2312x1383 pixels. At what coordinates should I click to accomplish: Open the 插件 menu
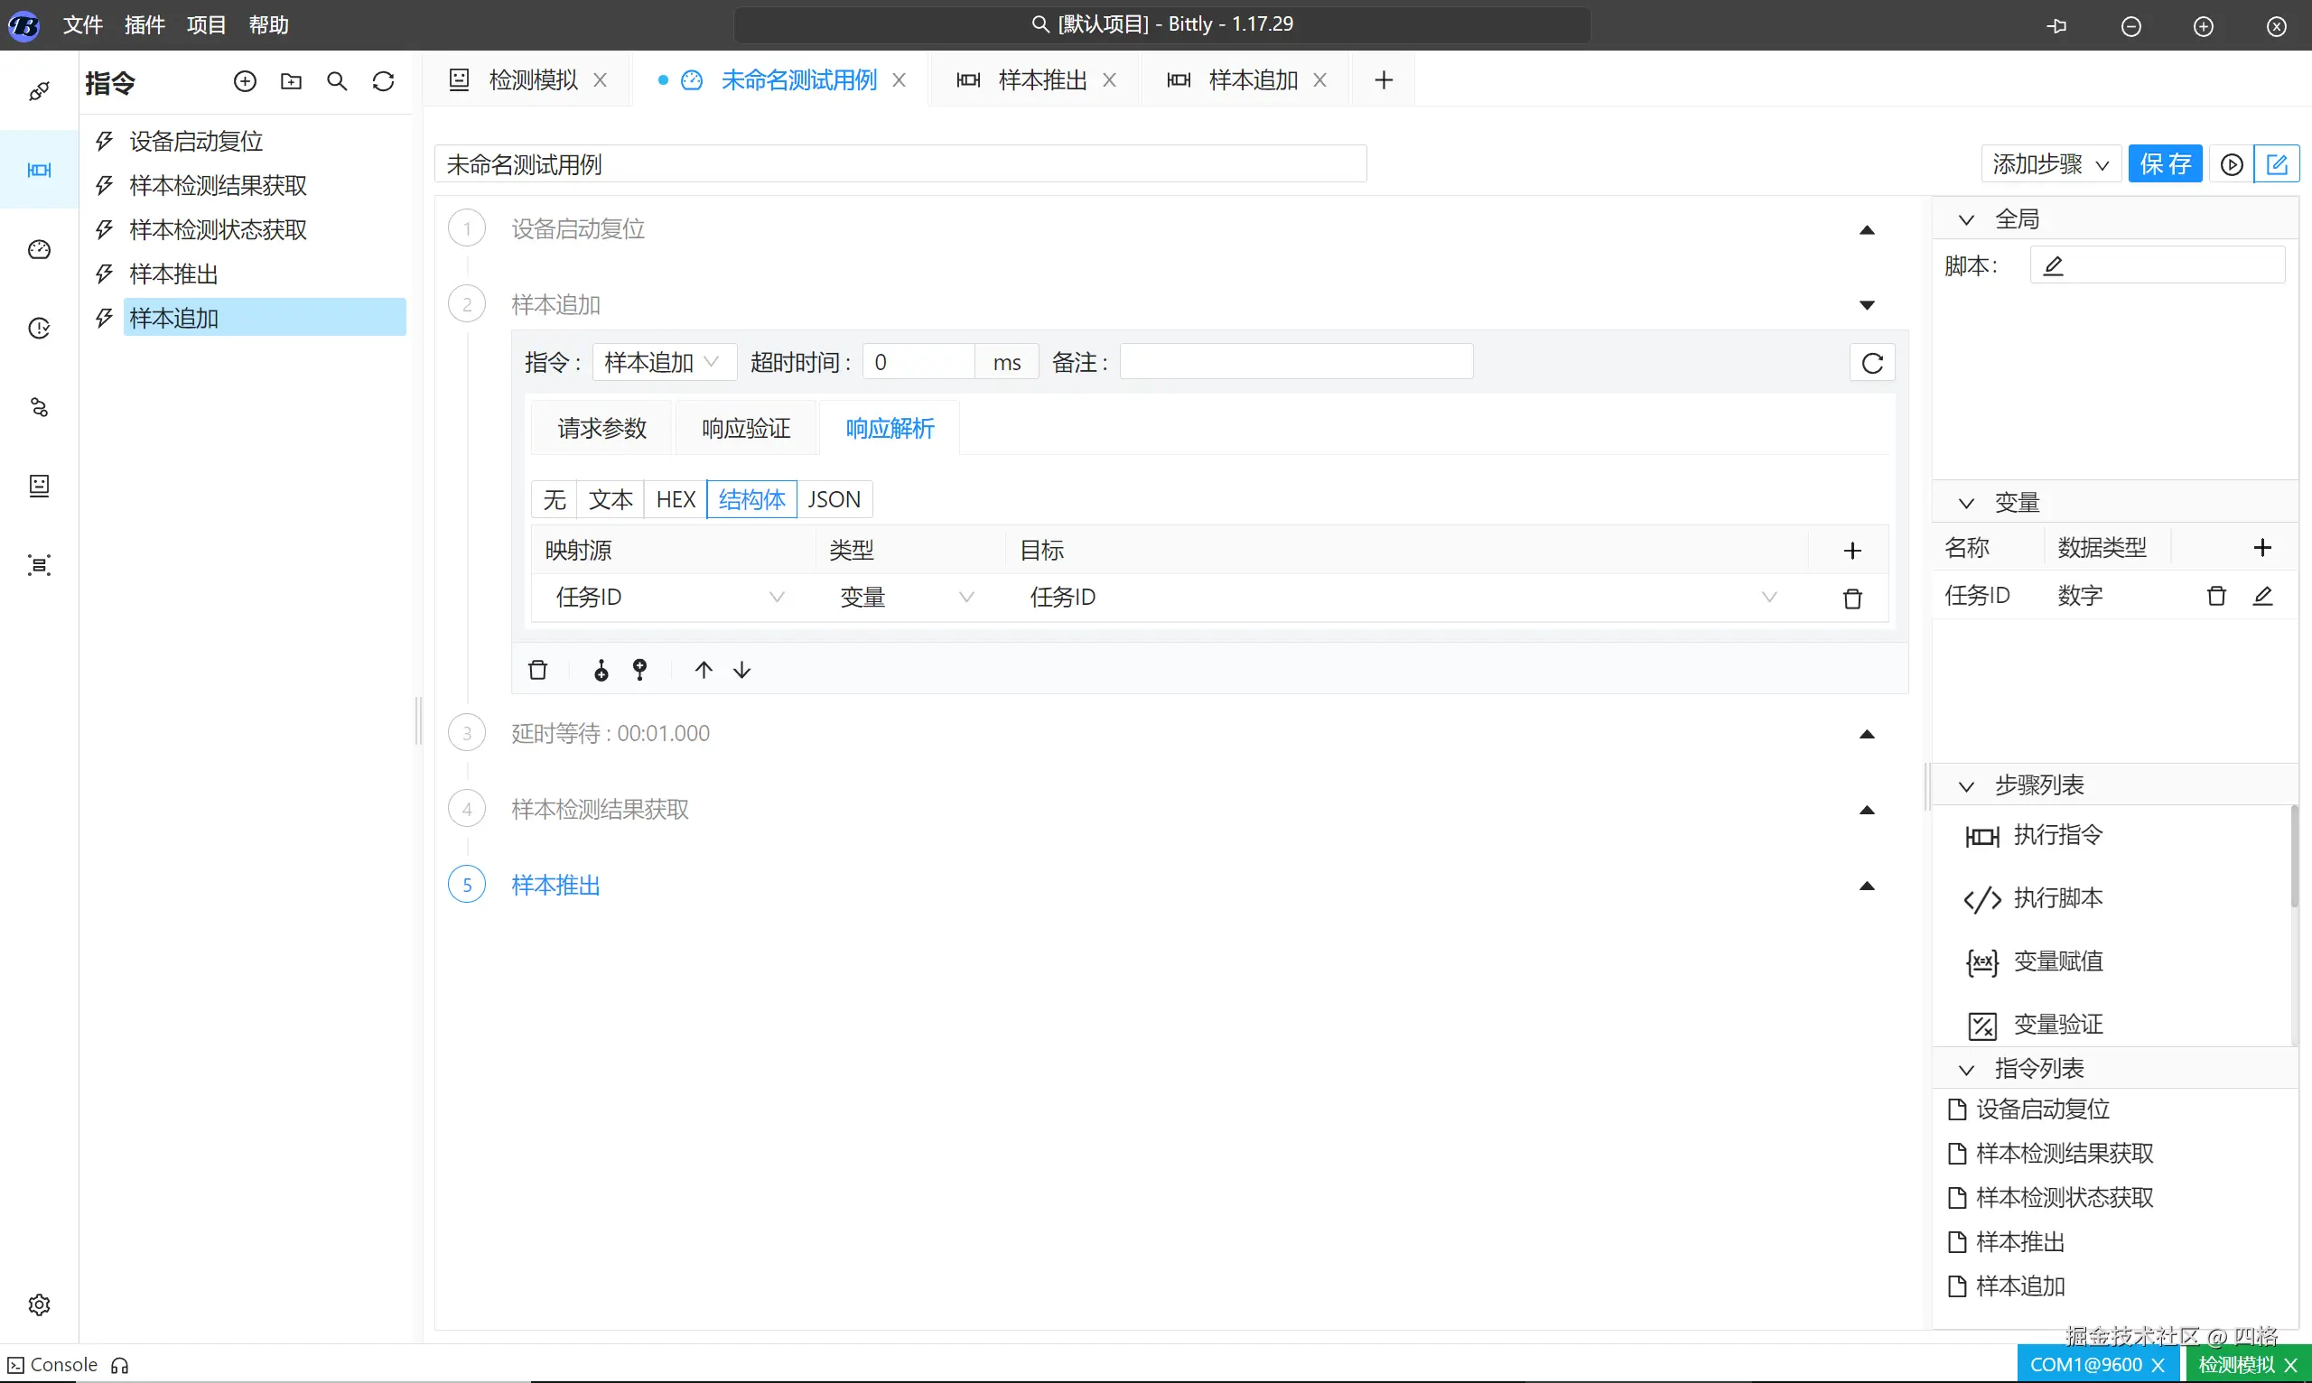[144, 25]
